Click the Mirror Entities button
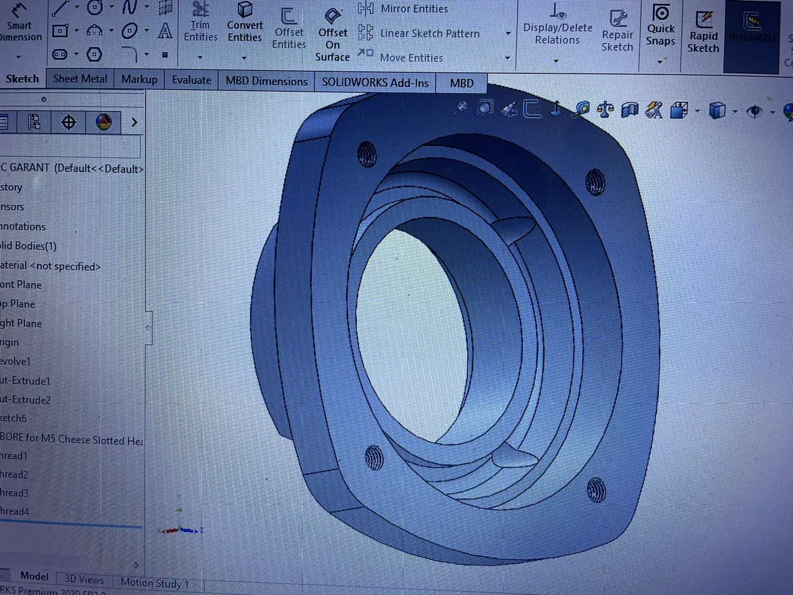 (x=403, y=8)
